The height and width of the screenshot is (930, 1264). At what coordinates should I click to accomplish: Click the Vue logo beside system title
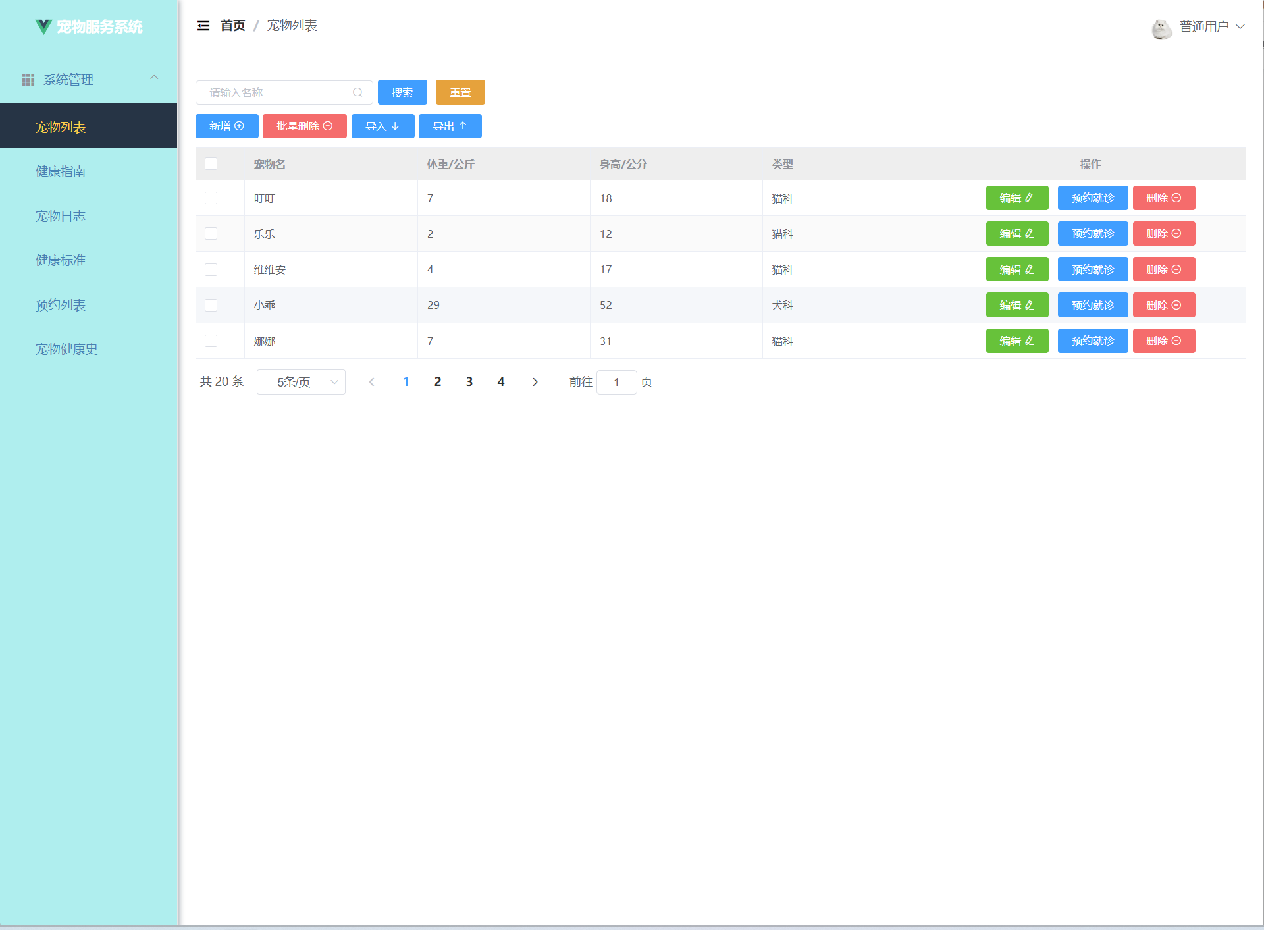43,26
